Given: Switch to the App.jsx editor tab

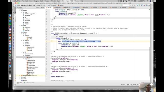Looking at the screenshot, I should click(x=49, y=7).
